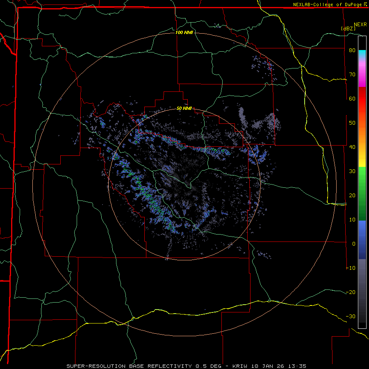Click the 10 value on the dBZ scale

pyautogui.click(x=352, y=220)
